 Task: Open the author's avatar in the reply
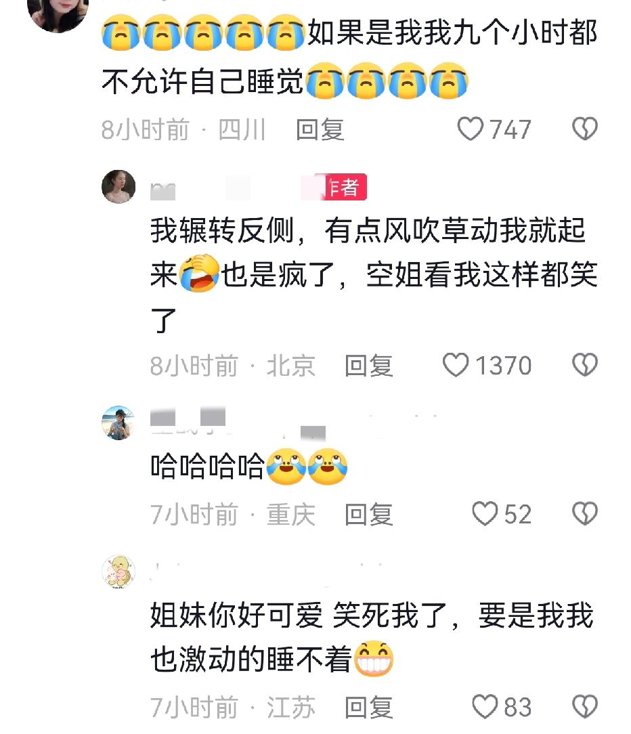(x=118, y=187)
